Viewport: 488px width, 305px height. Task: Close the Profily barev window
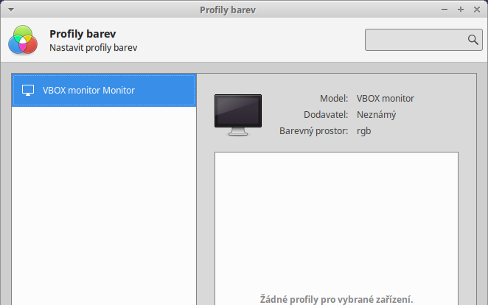click(x=477, y=10)
